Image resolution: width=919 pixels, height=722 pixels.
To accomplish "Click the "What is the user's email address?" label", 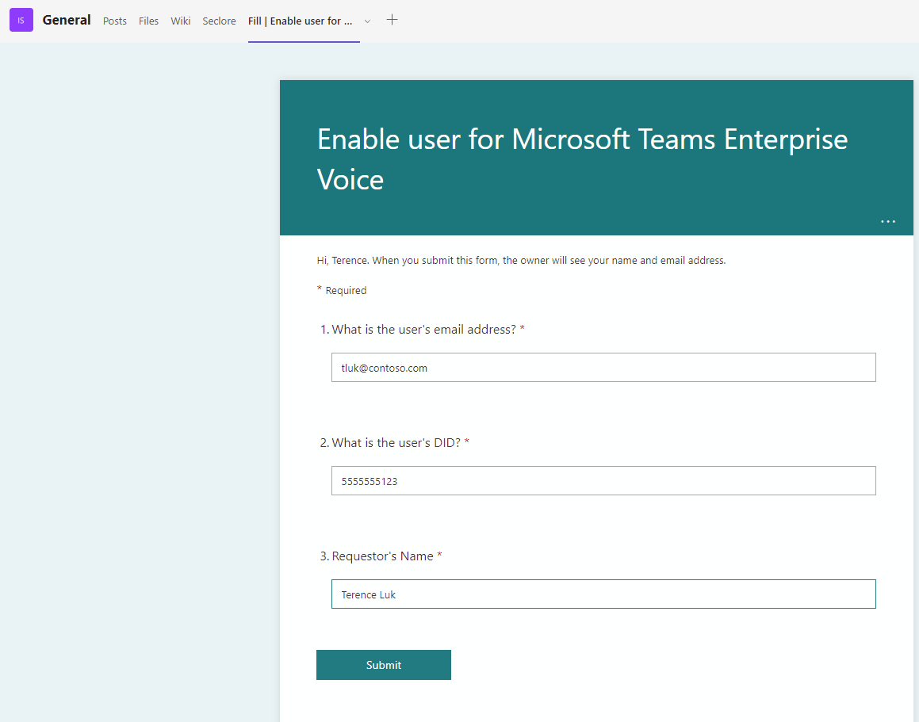I will point(423,330).
